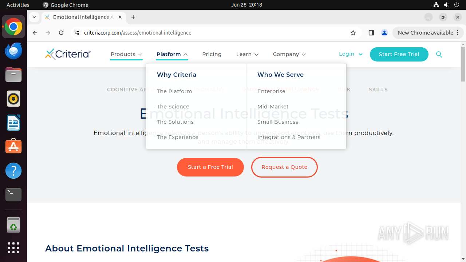Select The Experience menu entry
This screenshot has height=262, width=466.
tap(178, 137)
